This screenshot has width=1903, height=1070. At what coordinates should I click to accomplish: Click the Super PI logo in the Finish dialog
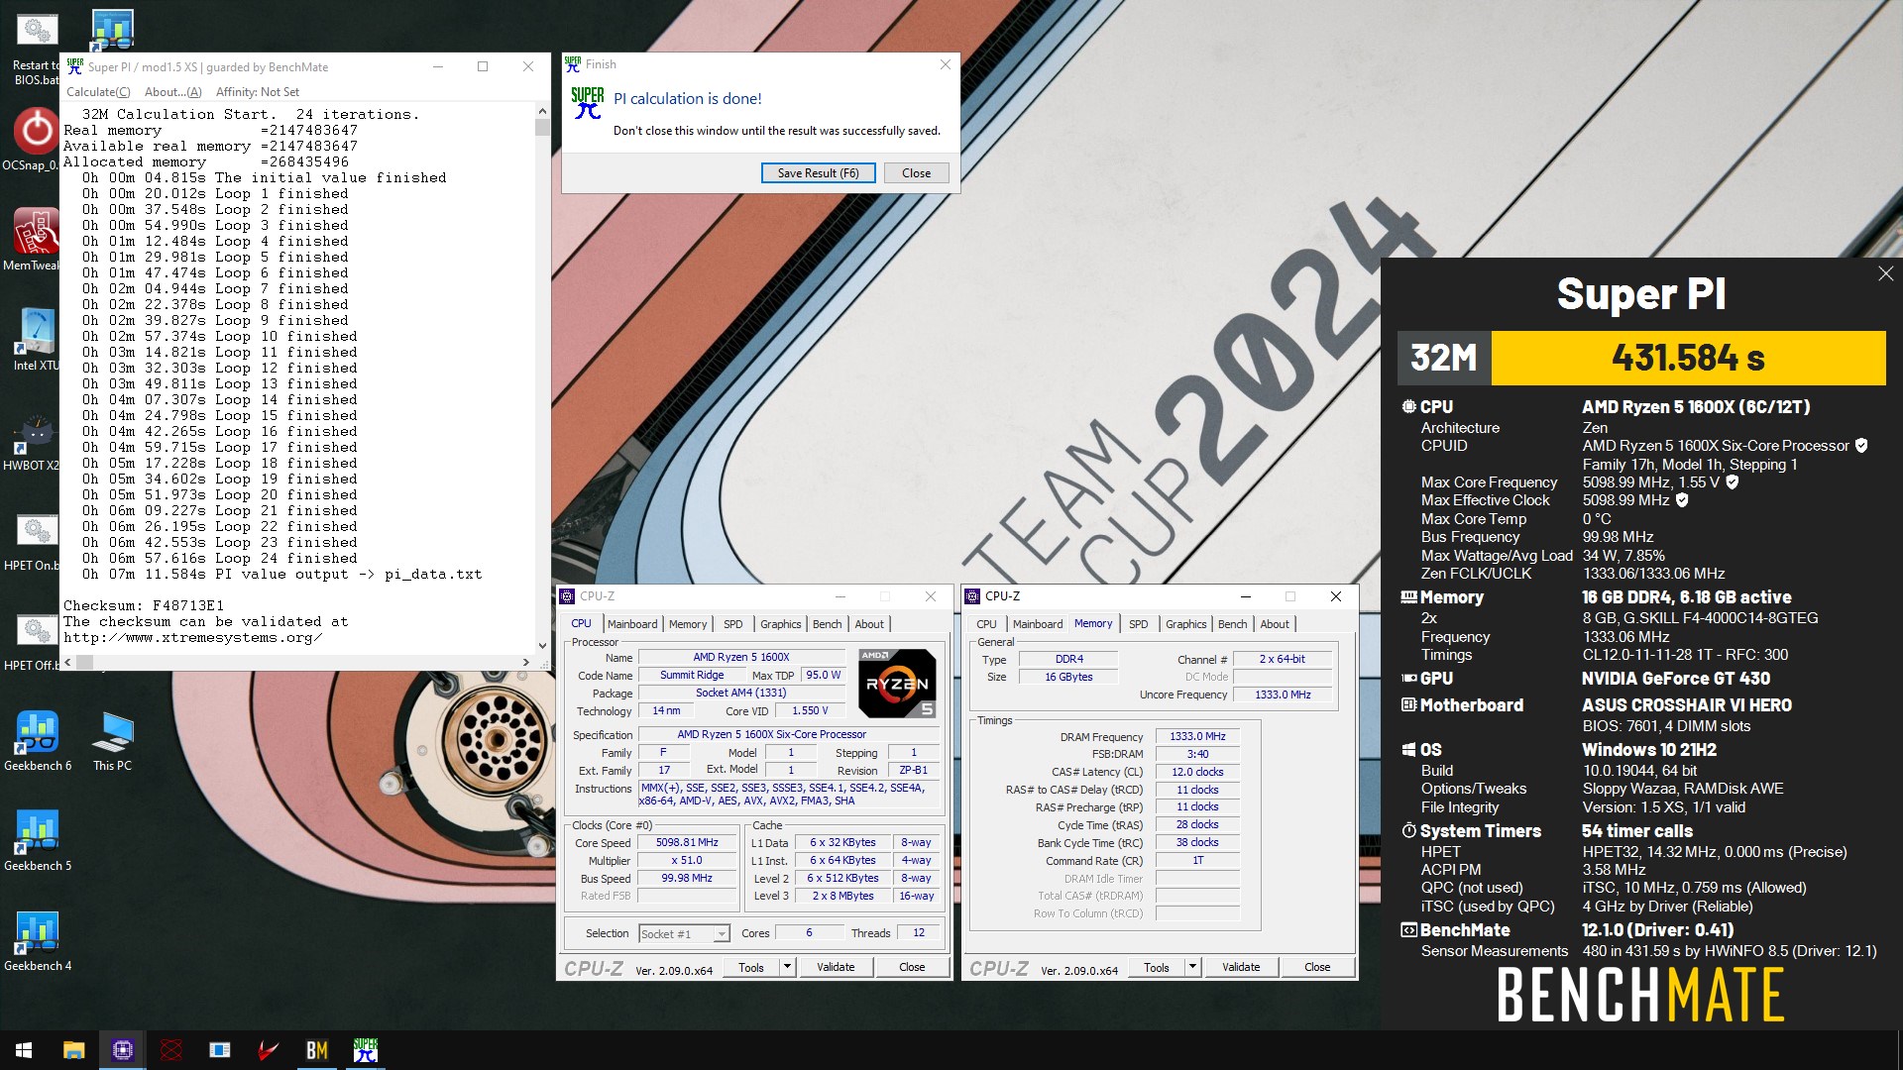pyautogui.click(x=587, y=102)
